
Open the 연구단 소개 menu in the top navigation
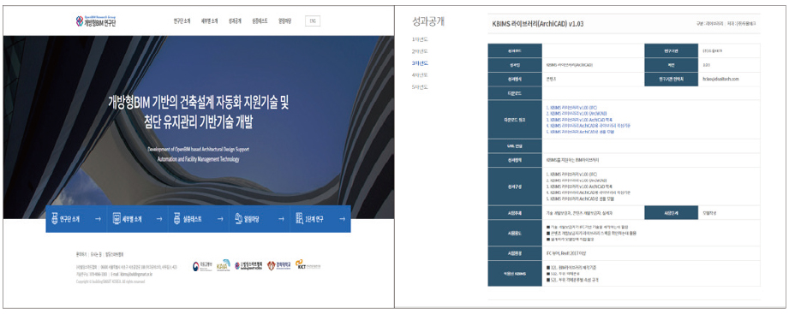click(182, 21)
